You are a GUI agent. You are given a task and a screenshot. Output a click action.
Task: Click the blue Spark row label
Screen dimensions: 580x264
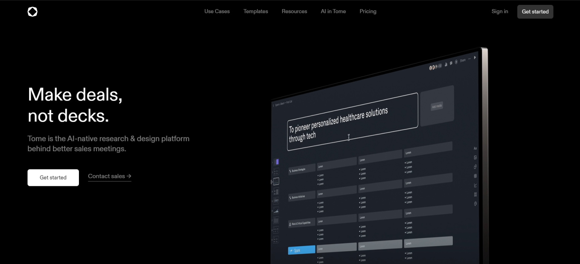302,250
